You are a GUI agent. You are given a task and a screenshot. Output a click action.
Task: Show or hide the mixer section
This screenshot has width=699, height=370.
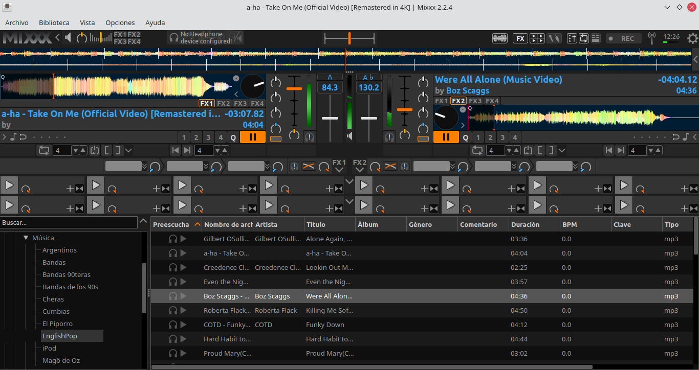pos(572,38)
